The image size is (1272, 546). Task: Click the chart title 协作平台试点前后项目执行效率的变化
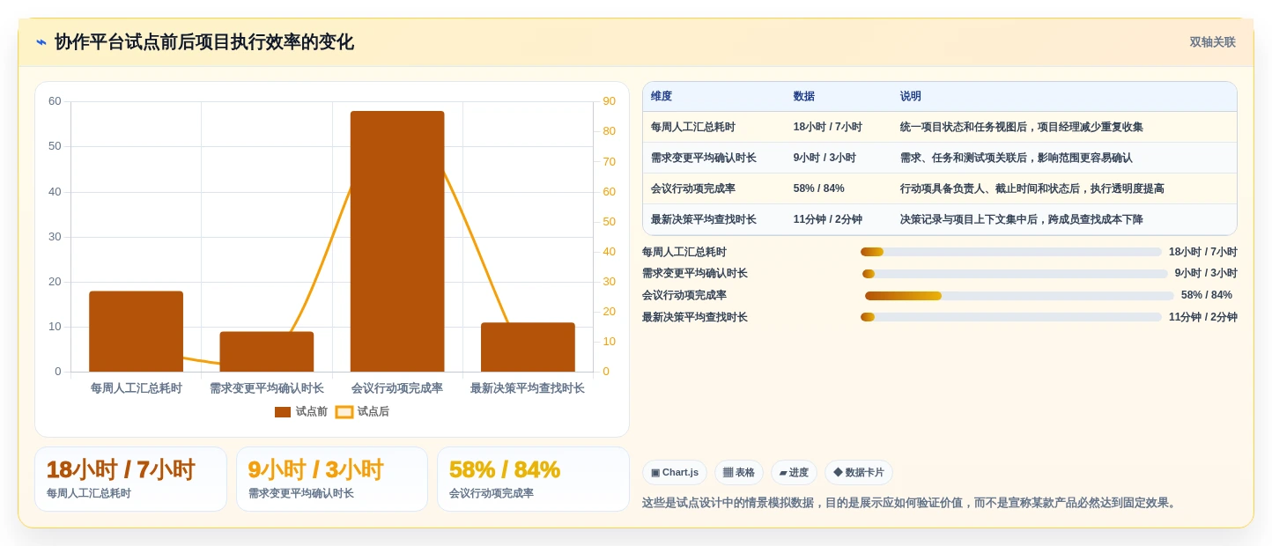[204, 42]
